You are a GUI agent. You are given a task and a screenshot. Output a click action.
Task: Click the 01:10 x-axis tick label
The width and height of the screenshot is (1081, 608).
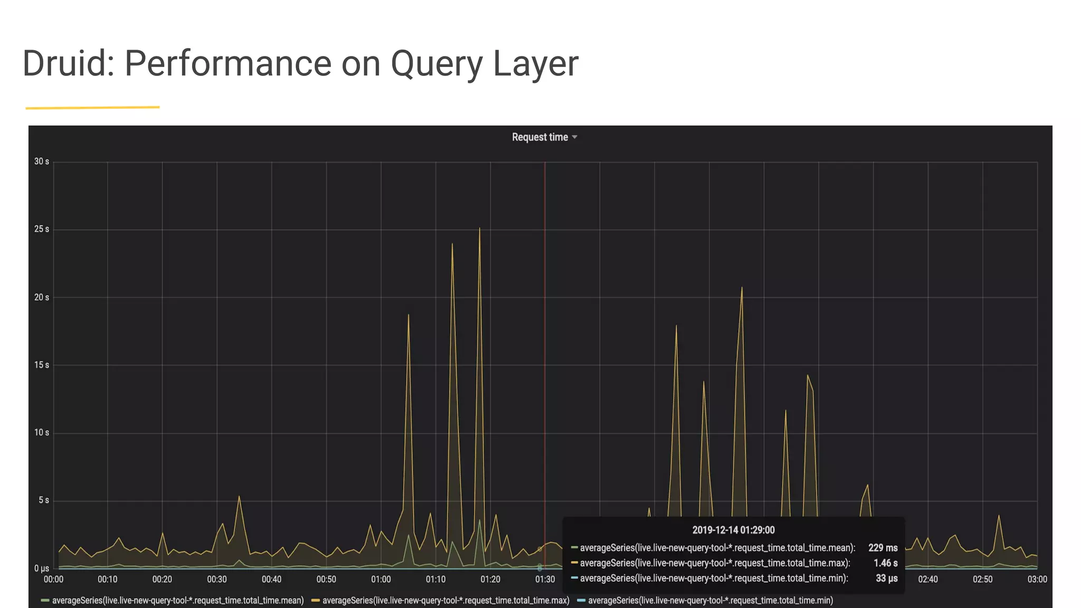pyautogui.click(x=436, y=579)
